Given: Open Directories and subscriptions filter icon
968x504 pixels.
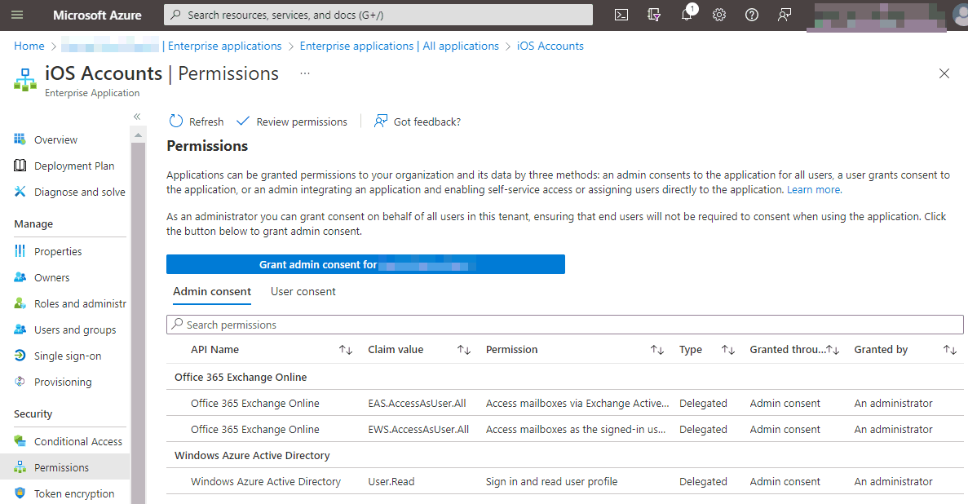Looking at the screenshot, I should [x=654, y=15].
